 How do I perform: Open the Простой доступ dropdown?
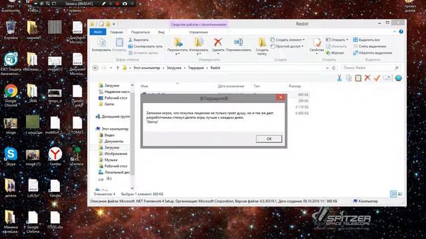287,46
